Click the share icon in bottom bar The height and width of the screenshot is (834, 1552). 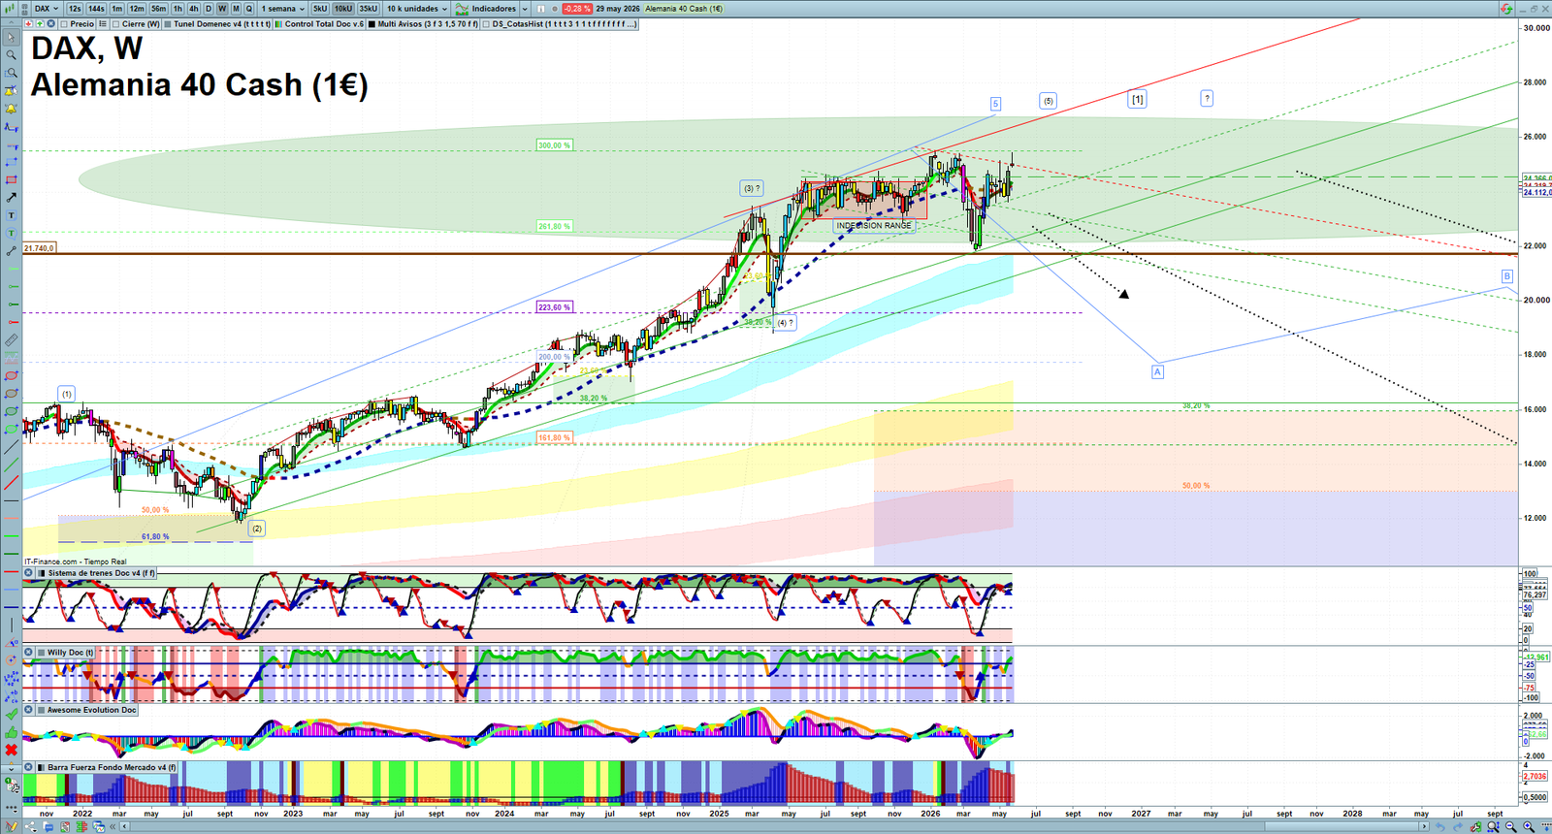tap(30, 826)
